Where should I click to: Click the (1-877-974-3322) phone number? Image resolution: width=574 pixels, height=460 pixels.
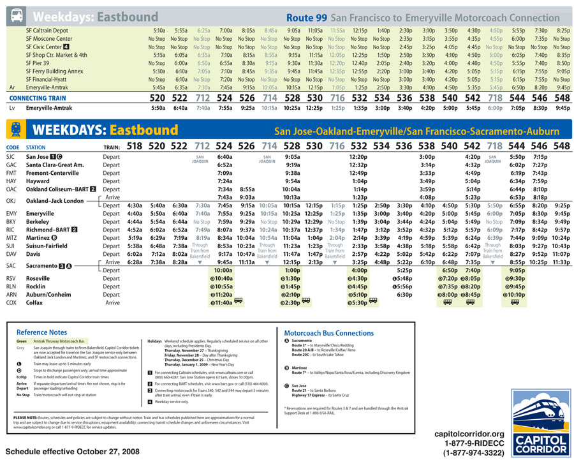coord(473,453)
